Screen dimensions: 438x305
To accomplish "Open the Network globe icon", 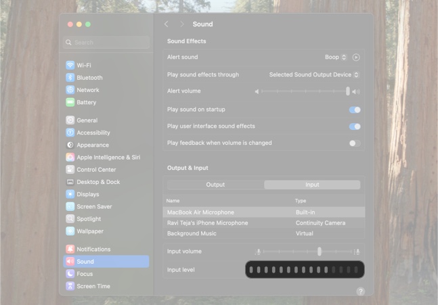I will [70, 90].
